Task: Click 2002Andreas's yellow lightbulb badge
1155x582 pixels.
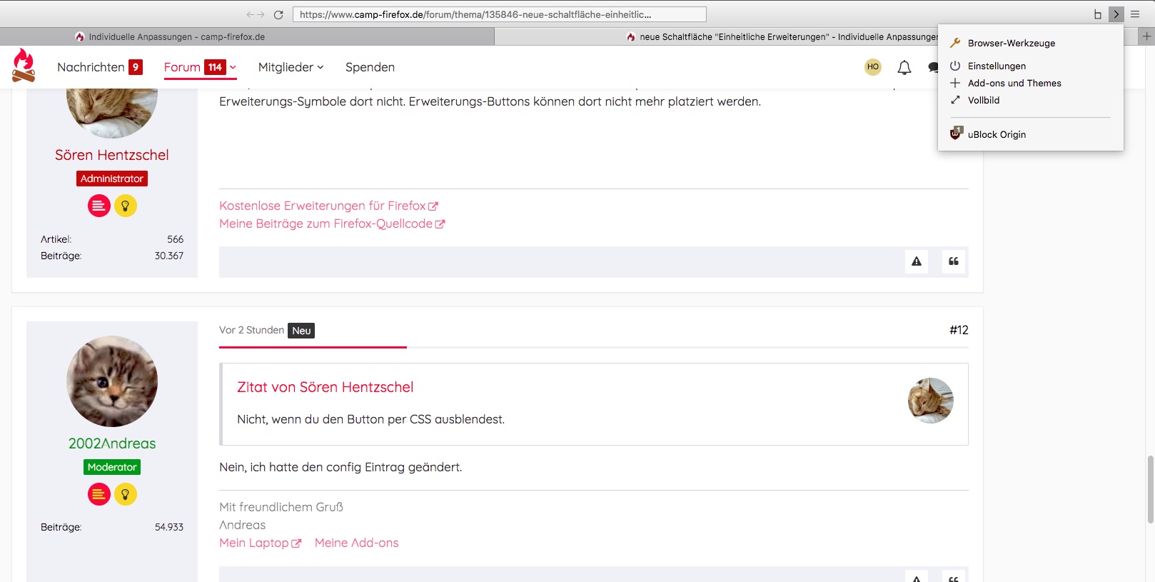Action: (x=126, y=494)
